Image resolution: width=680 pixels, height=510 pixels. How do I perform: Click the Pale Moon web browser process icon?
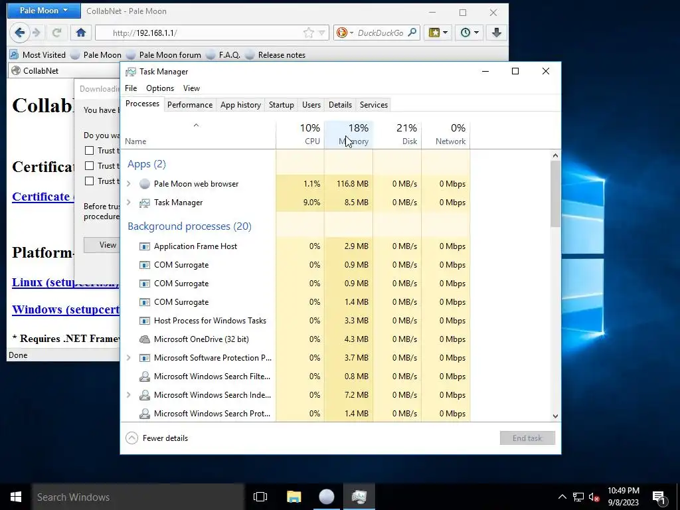144,184
